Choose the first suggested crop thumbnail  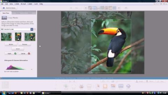pyautogui.click(x=6, y=37)
